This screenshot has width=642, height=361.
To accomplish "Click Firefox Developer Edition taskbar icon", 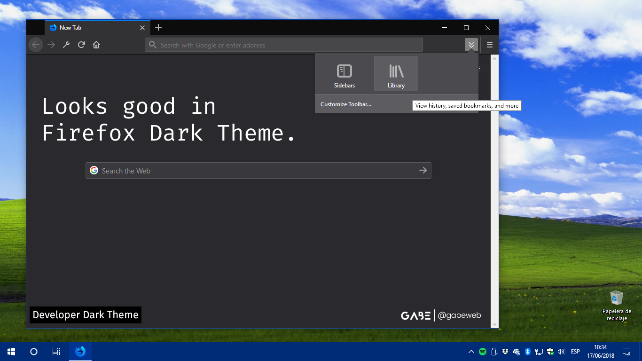I will point(80,352).
